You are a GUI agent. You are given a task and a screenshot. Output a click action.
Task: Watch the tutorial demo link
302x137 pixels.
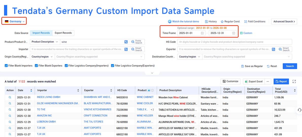click(x=183, y=22)
